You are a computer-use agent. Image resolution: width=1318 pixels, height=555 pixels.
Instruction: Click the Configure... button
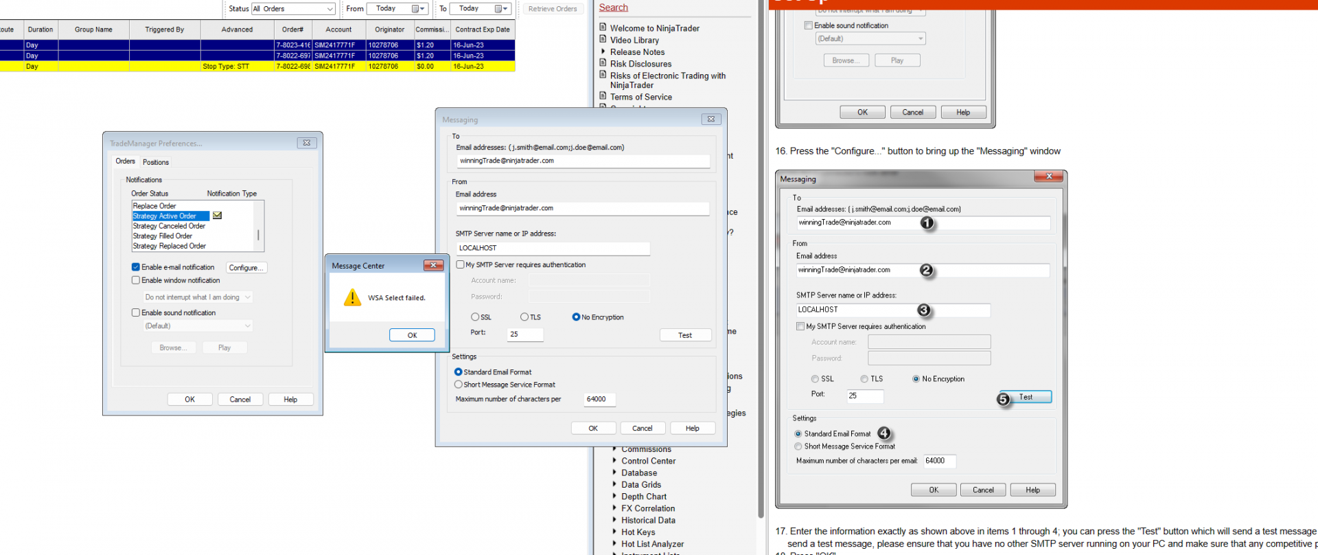click(x=246, y=268)
